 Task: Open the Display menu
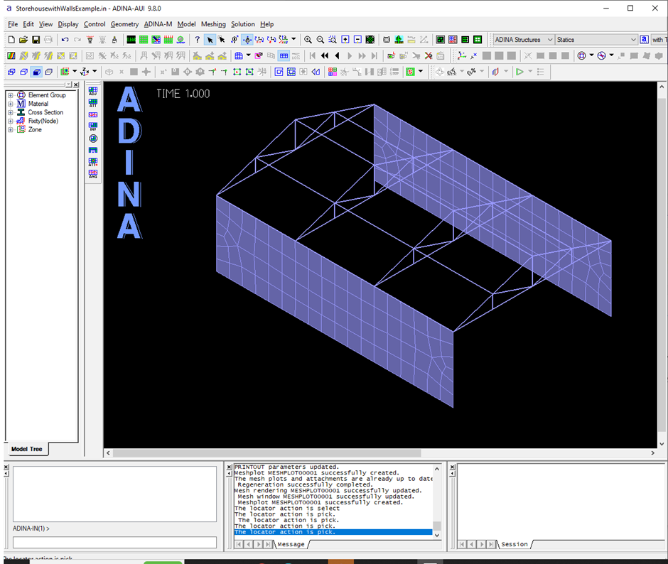[68, 24]
